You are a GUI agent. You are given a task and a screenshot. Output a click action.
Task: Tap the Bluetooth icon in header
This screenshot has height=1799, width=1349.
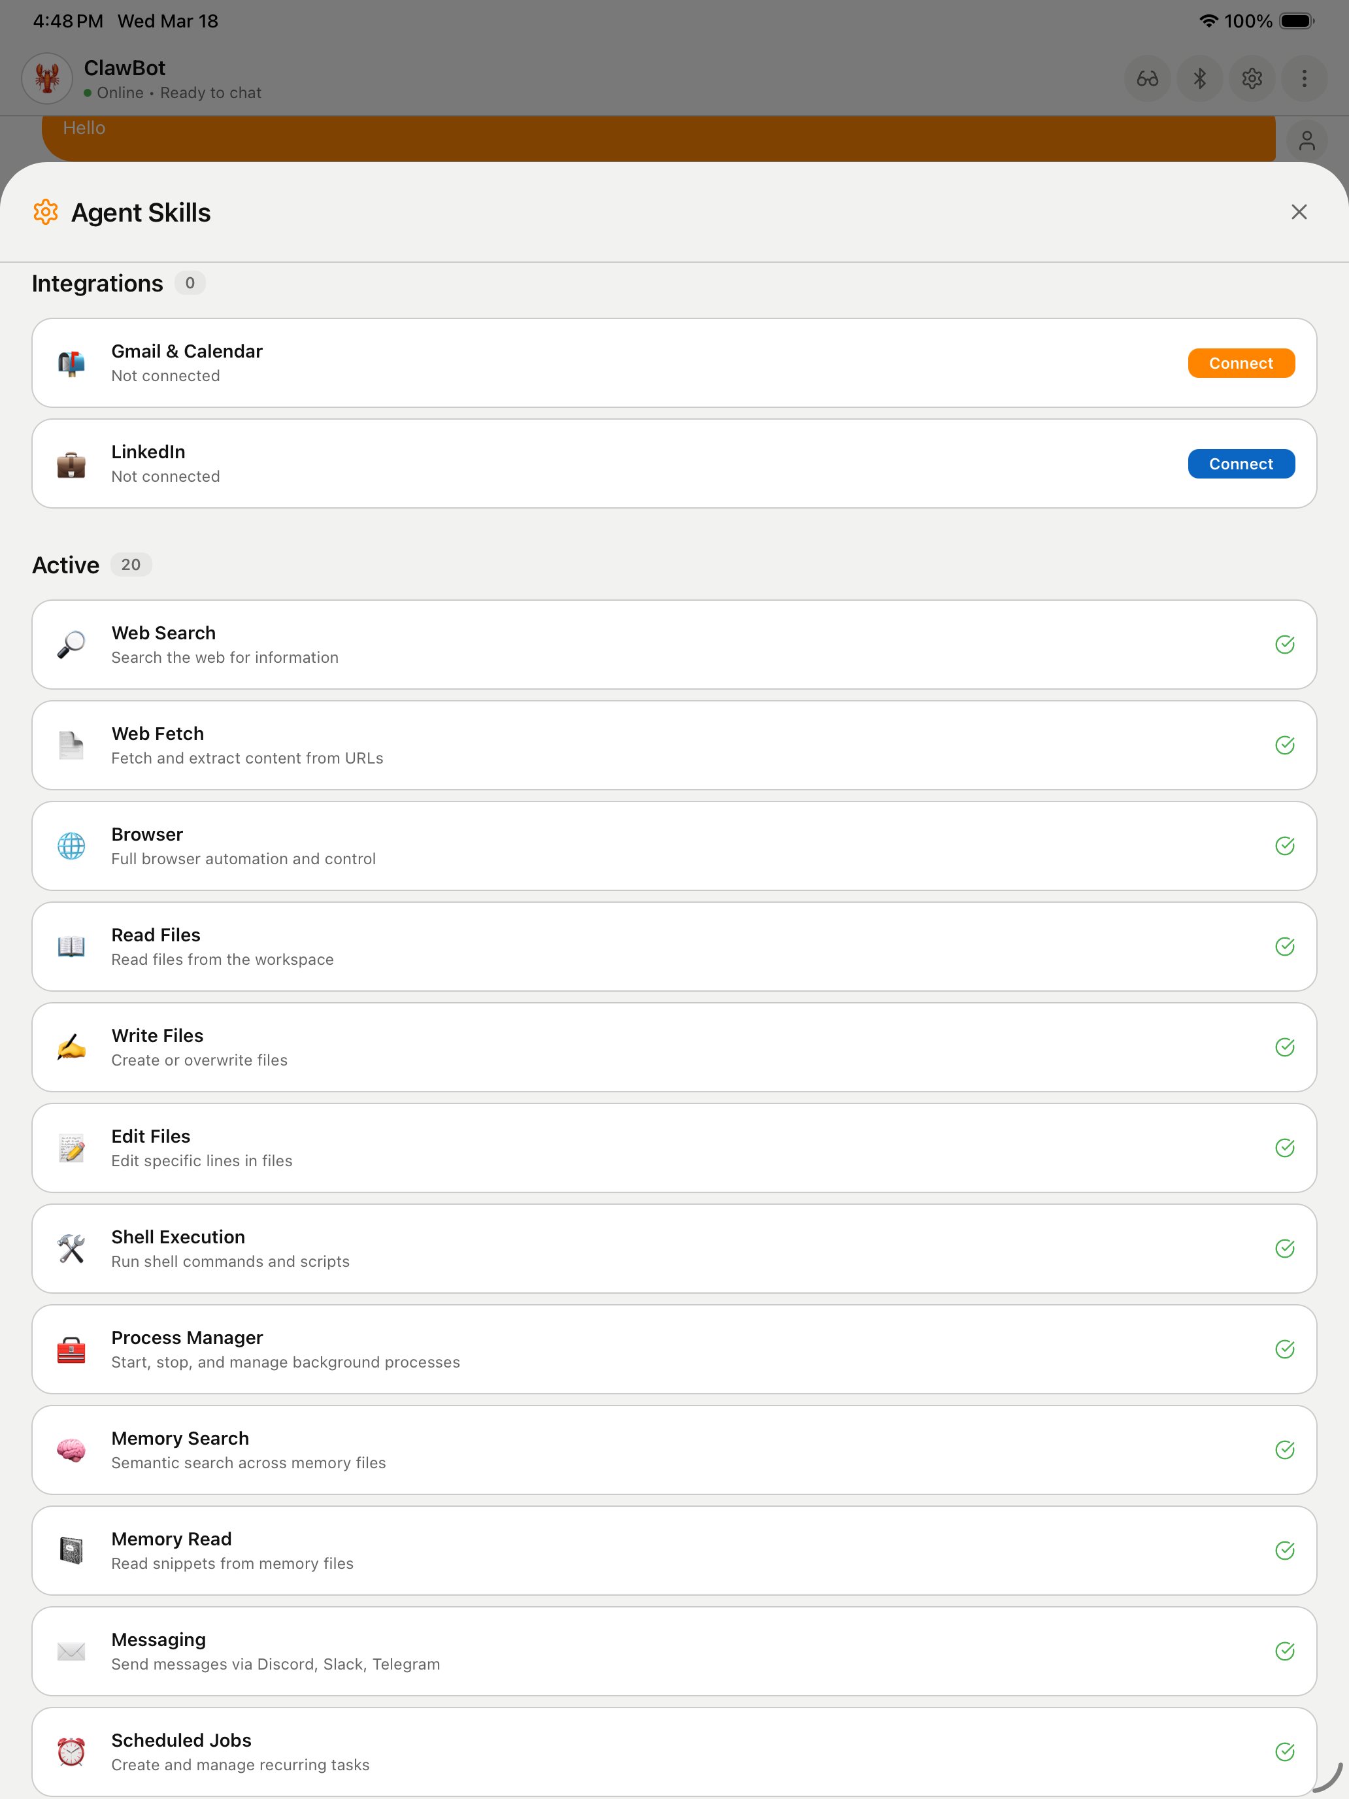click(1199, 79)
